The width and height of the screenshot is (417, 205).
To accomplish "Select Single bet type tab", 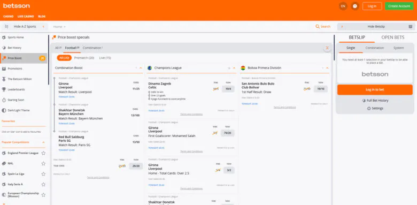I will [x=351, y=48].
